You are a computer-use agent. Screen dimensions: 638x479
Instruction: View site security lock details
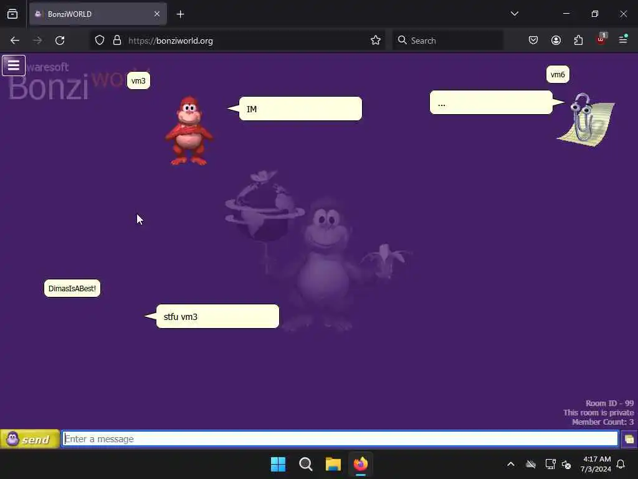117,41
